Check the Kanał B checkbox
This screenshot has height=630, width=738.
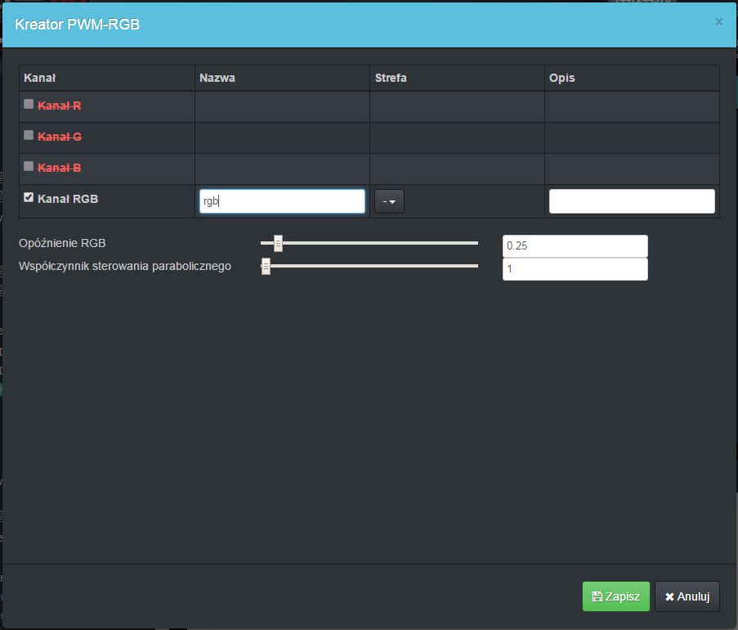(x=29, y=166)
